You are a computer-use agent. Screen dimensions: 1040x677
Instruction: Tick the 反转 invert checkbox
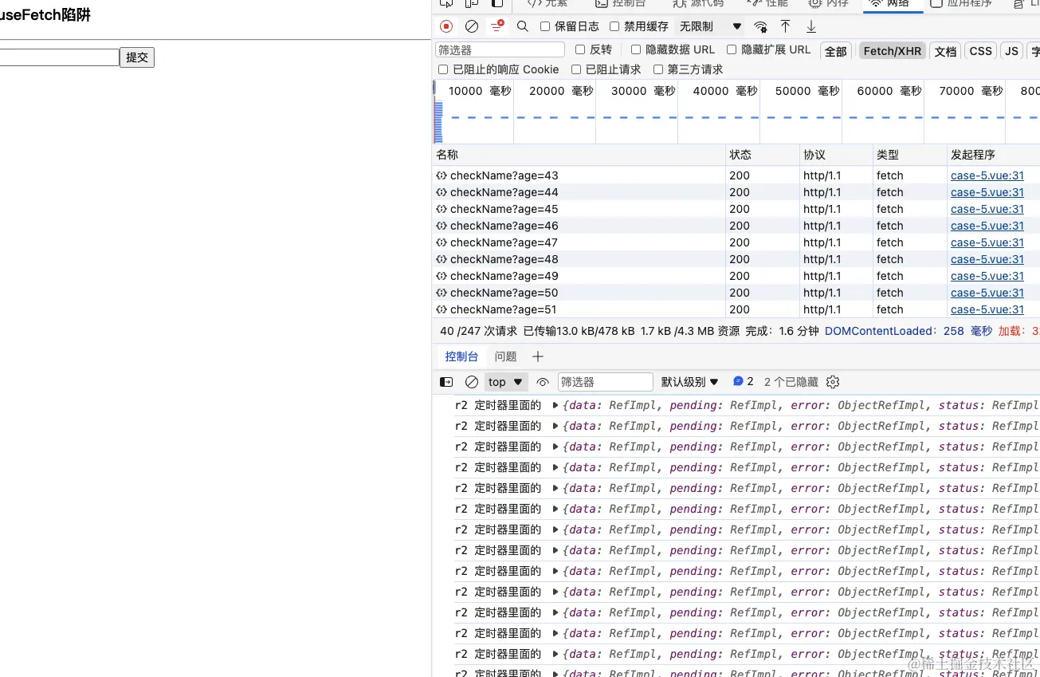pos(580,49)
